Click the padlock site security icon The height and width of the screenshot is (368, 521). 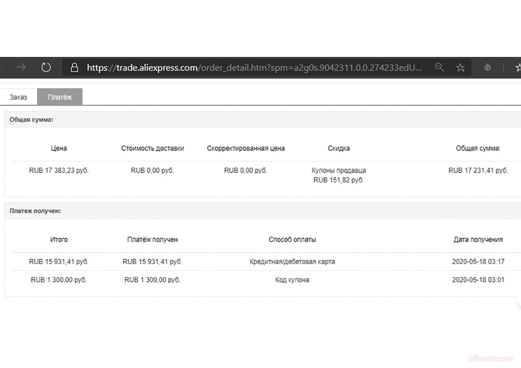tap(74, 67)
